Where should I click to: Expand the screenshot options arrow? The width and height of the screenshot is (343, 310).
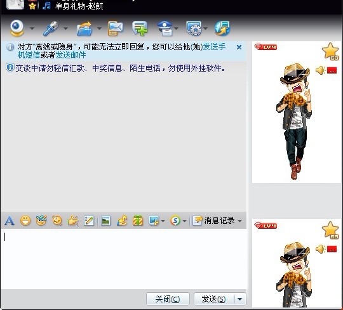pyautogui.click(x=163, y=221)
